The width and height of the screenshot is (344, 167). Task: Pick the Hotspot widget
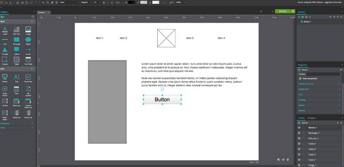[x=5, y=61]
